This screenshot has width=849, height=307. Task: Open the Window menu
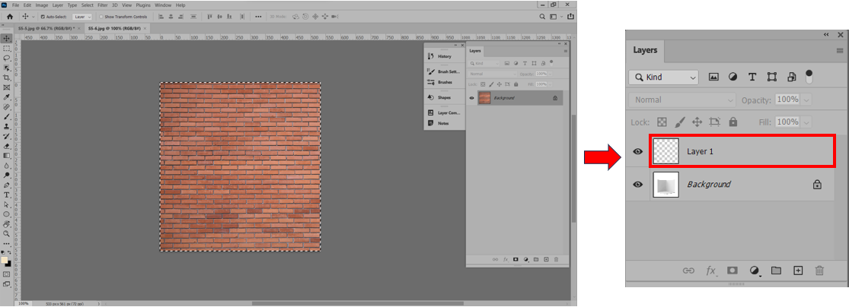coord(163,5)
